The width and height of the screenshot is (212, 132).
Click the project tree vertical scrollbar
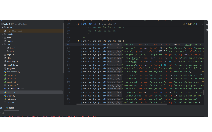[x=64, y=48]
